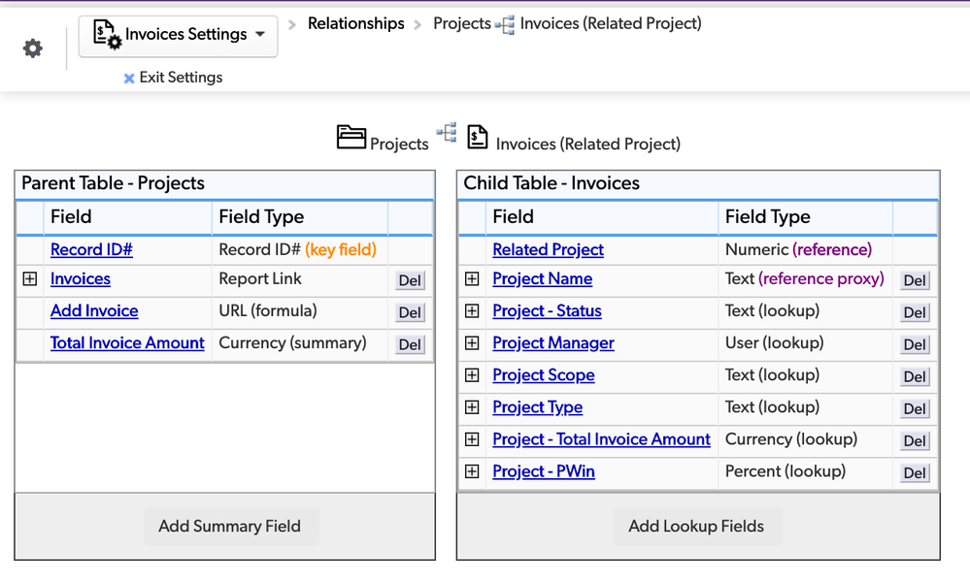Viewport: 970px width, 582px height.
Task: Click the 'Numeric (reference)' type cell
Action: point(805,249)
